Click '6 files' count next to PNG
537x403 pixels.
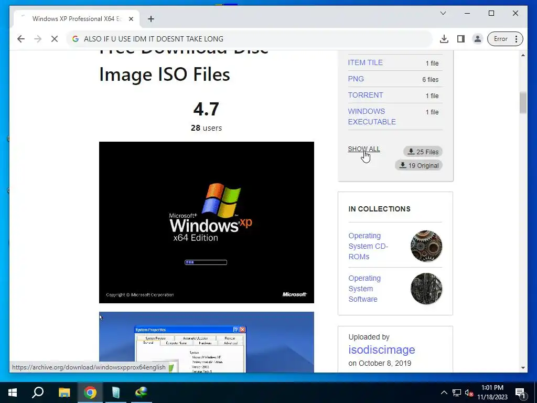click(x=430, y=80)
